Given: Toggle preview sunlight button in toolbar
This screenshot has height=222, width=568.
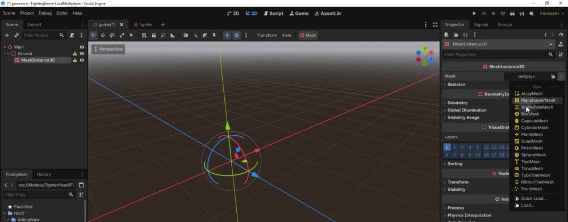Looking at the screenshot, I should click(x=227, y=35).
